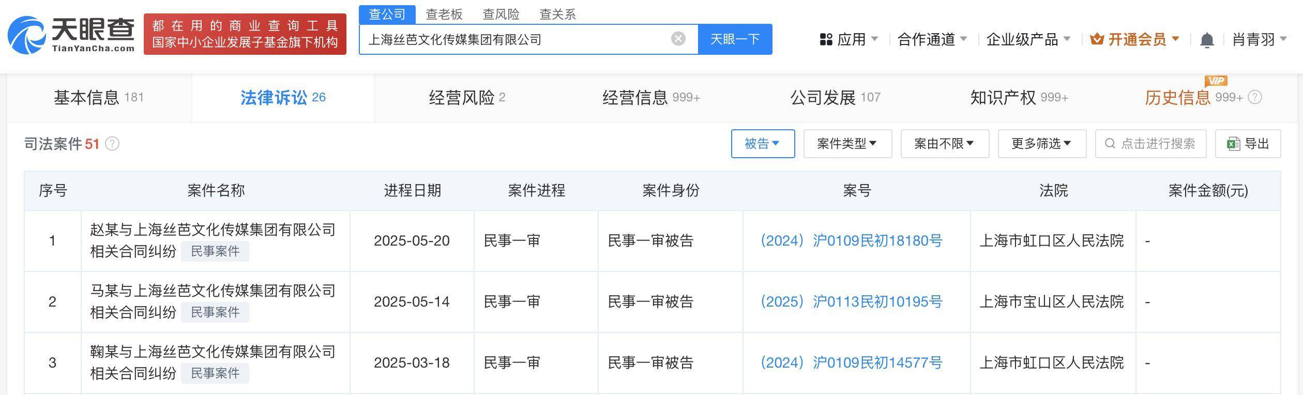Click 上海市虹口区人民法院 in row 1
The image size is (1303, 395).
pyautogui.click(x=1052, y=240)
